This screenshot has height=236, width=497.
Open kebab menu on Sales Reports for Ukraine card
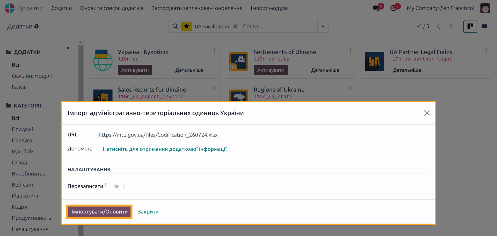[214, 88]
